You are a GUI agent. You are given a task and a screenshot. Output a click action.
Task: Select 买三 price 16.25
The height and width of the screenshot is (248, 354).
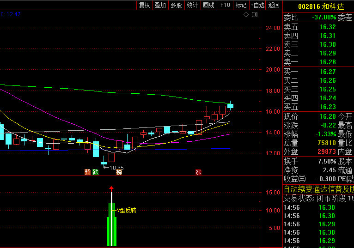click(x=328, y=90)
